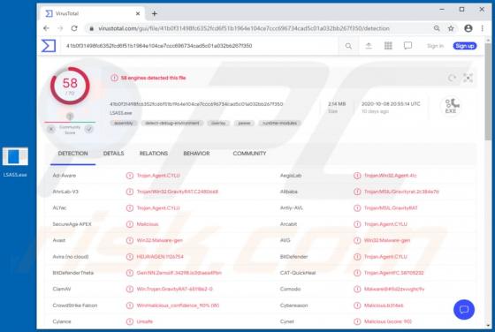
Task: Click the Avast alert icon
Action: click(x=130, y=240)
